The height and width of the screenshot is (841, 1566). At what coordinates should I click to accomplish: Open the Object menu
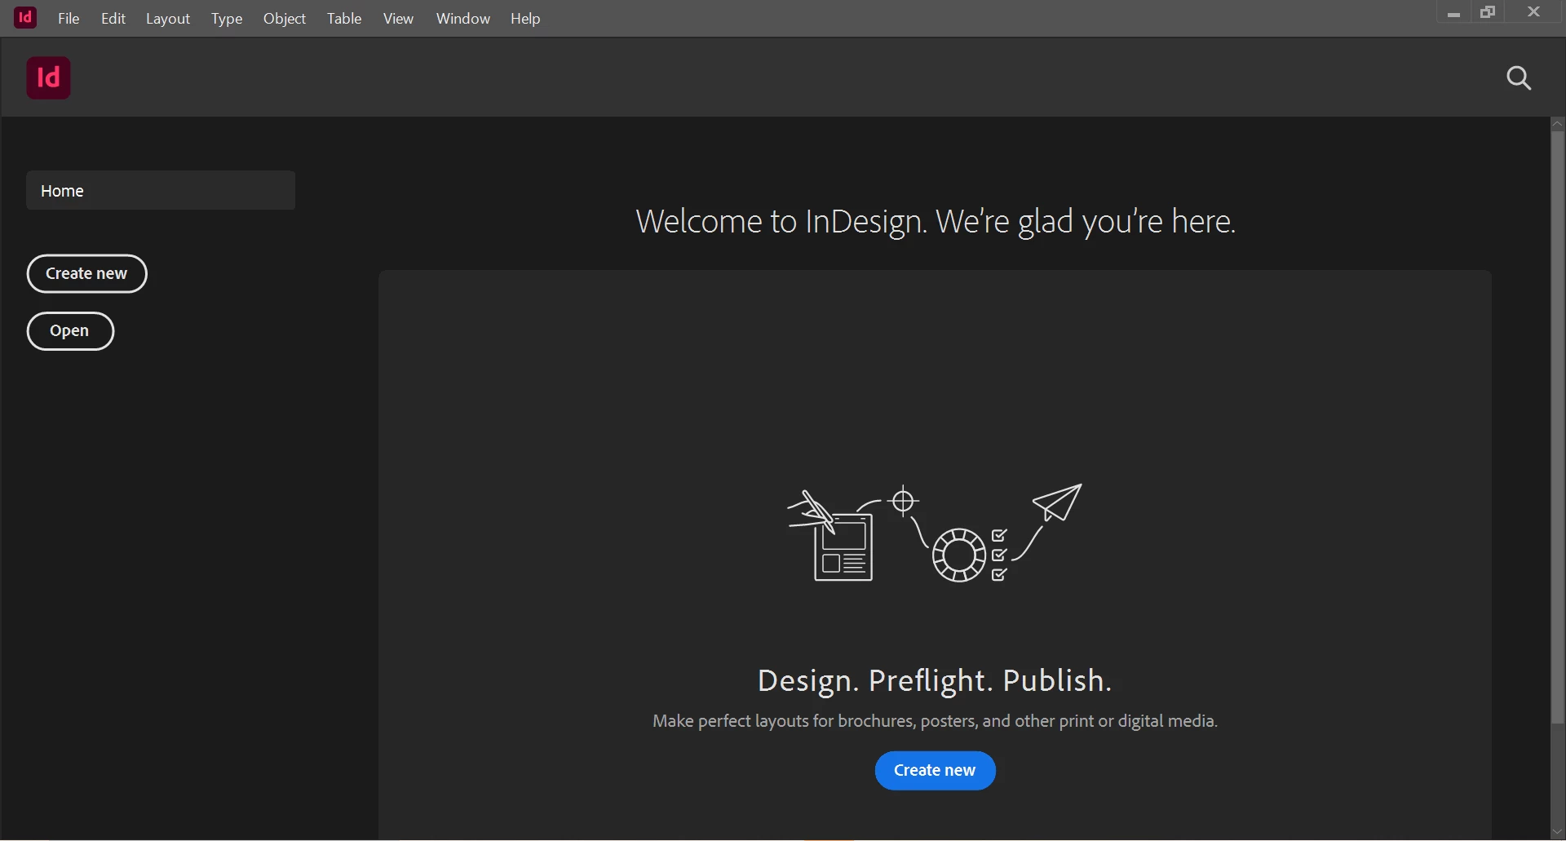pos(285,19)
